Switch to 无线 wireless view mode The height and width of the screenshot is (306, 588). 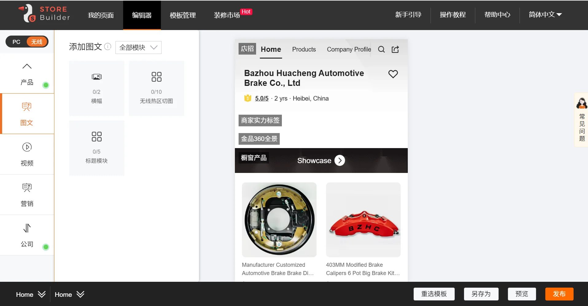click(x=37, y=42)
